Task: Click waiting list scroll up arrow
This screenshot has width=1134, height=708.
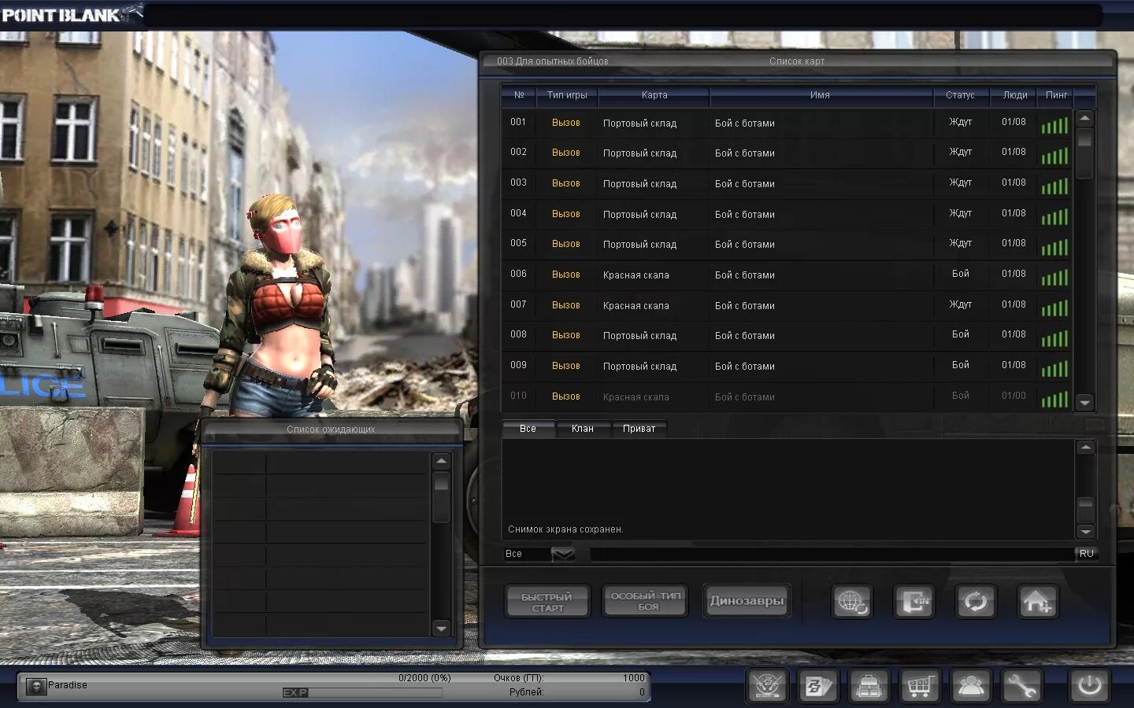Action: [441, 462]
